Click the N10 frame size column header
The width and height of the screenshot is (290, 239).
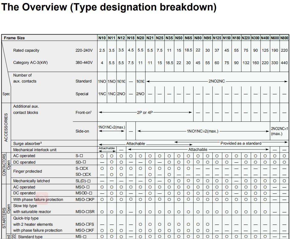(102, 38)
